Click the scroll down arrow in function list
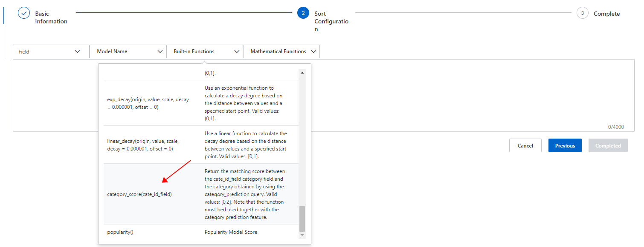This screenshot has height=247, width=644. [x=302, y=235]
